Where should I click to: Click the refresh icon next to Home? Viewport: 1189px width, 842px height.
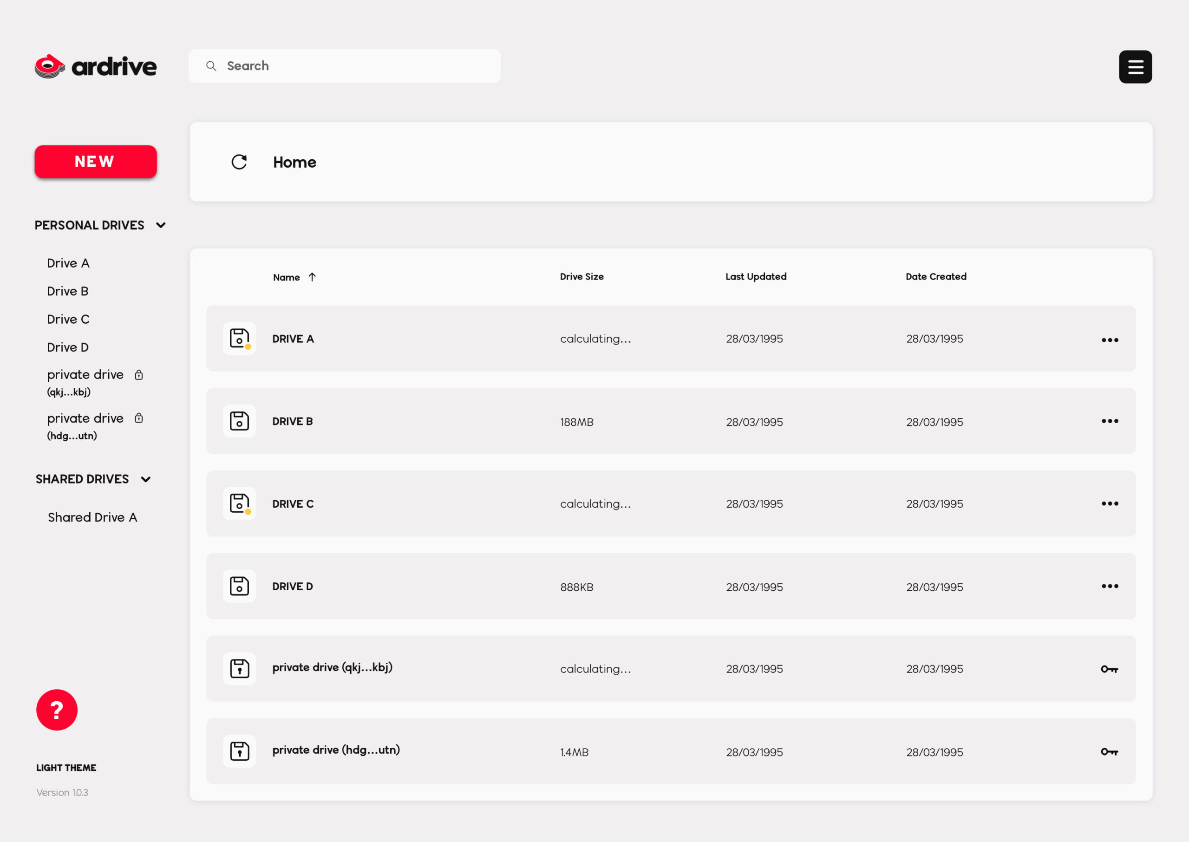pyautogui.click(x=239, y=162)
